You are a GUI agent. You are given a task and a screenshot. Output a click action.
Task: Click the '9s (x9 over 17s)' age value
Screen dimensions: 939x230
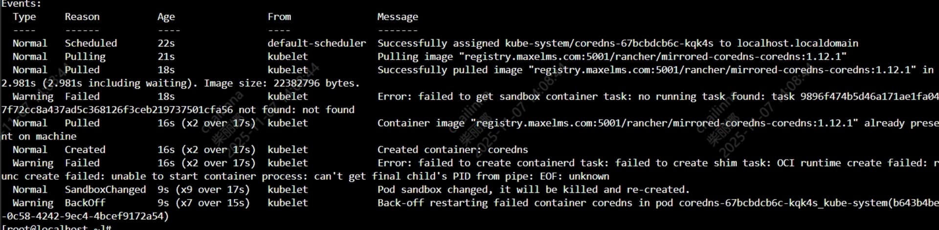click(x=203, y=189)
